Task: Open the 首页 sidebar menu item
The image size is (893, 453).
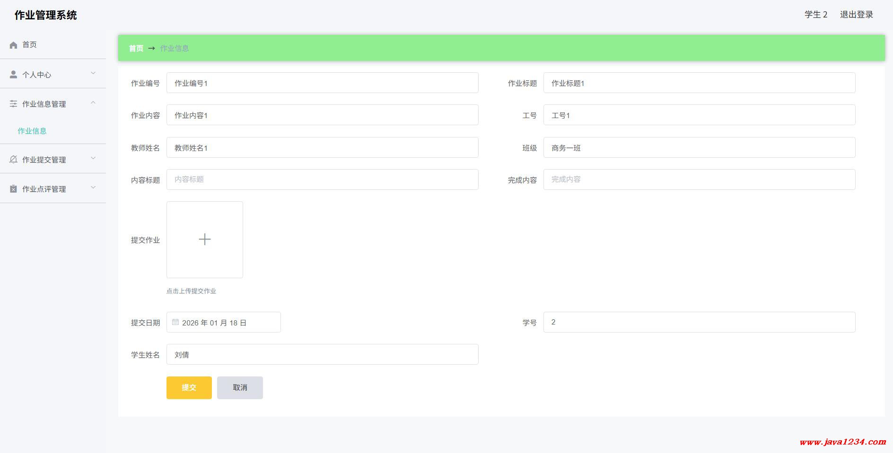Action: pyautogui.click(x=29, y=44)
